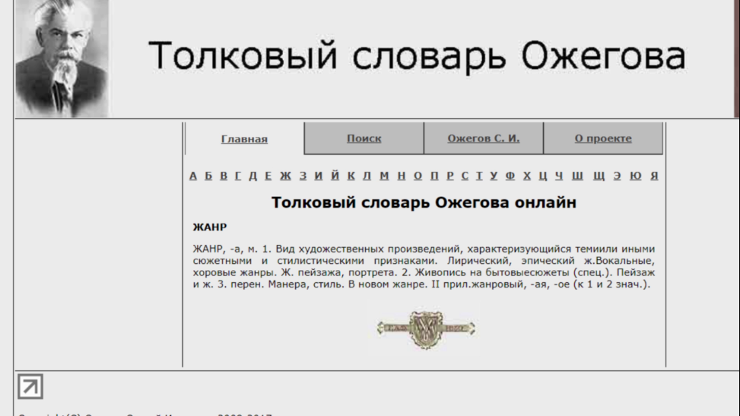Open letter К index
The width and height of the screenshot is (740, 416).
click(x=351, y=176)
